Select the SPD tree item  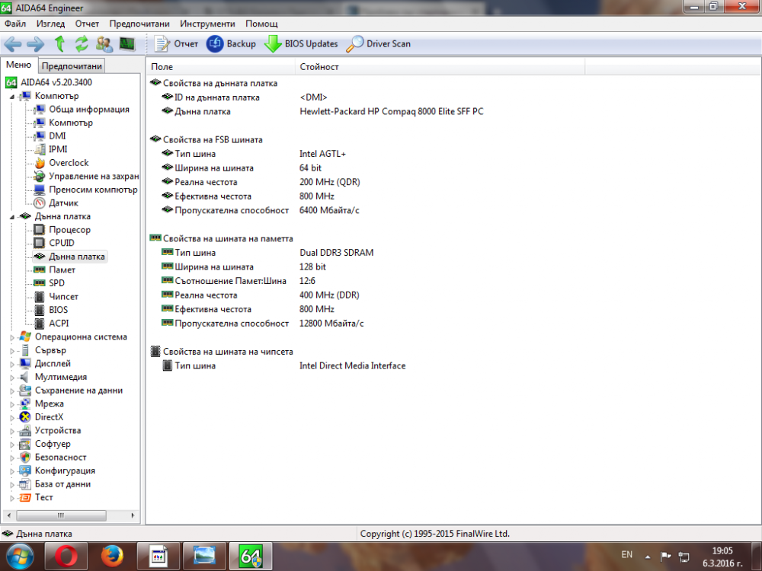(56, 283)
